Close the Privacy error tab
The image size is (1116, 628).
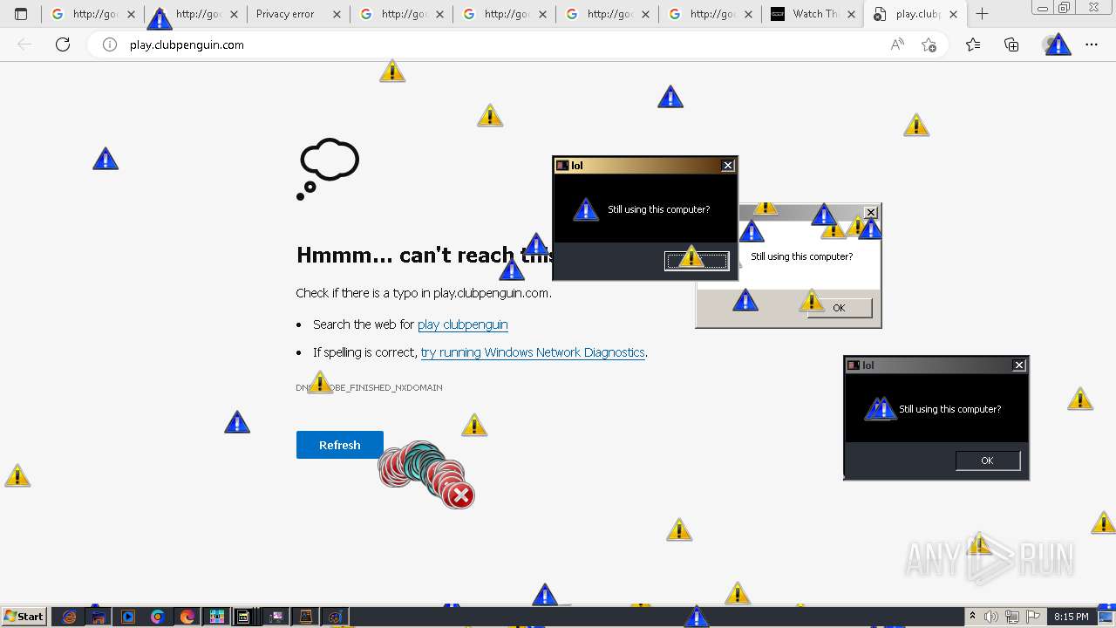point(337,14)
